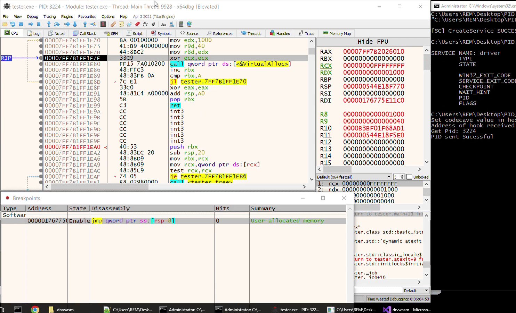The width and height of the screenshot is (516, 313).
Task: Click the hash (#) labels icon
Action: coord(153,24)
